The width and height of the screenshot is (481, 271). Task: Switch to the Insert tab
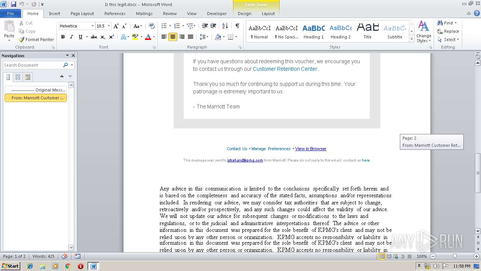pos(54,14)
